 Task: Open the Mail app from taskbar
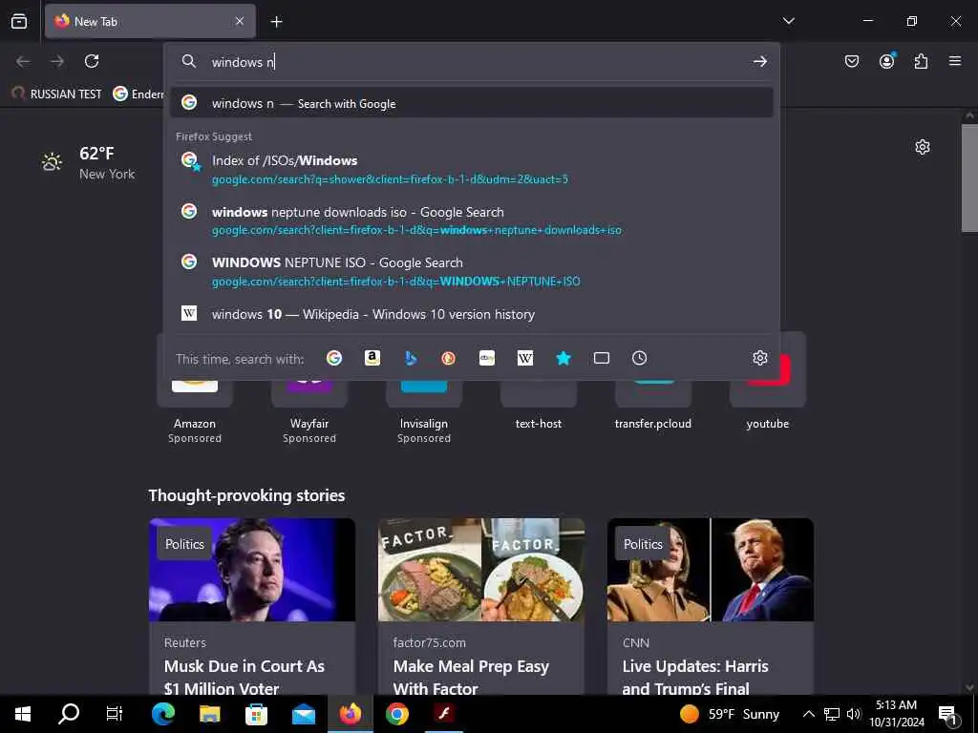click(303, 714)
